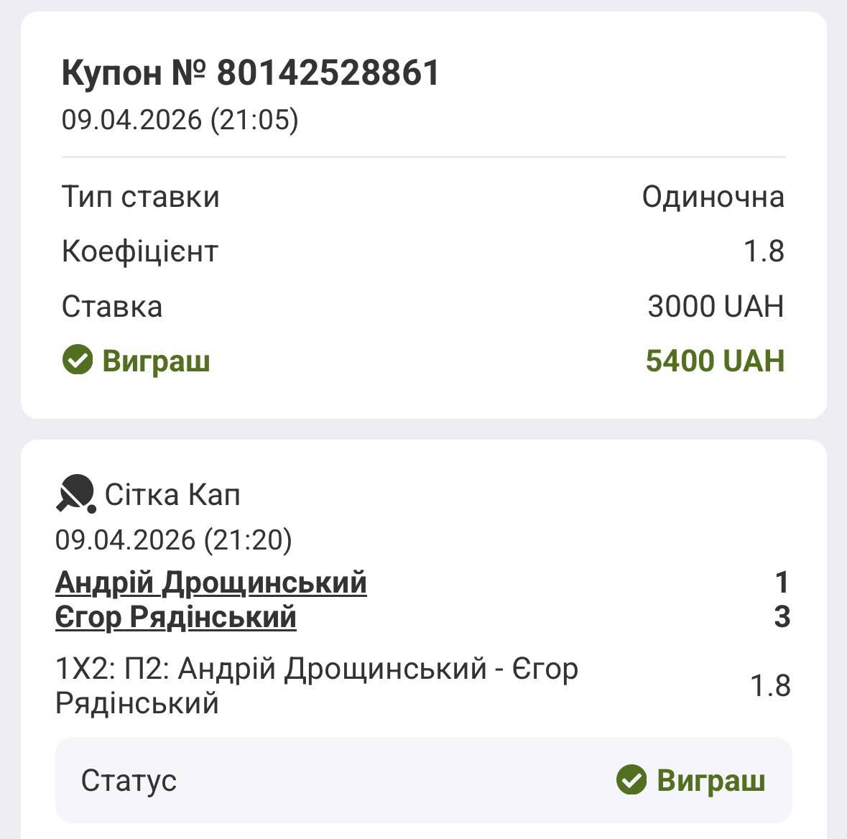This screenshot has width=847, height=839.
Task: Click the green checkmark in the Статус row
Action: click(631, 780)
